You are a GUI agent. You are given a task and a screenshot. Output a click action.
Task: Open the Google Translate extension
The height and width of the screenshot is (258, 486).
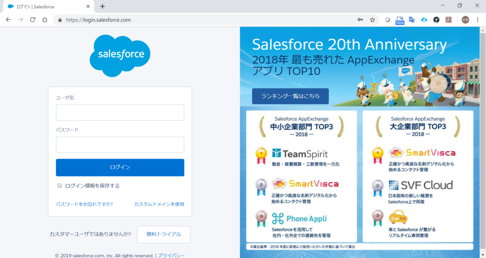point(412,20)
